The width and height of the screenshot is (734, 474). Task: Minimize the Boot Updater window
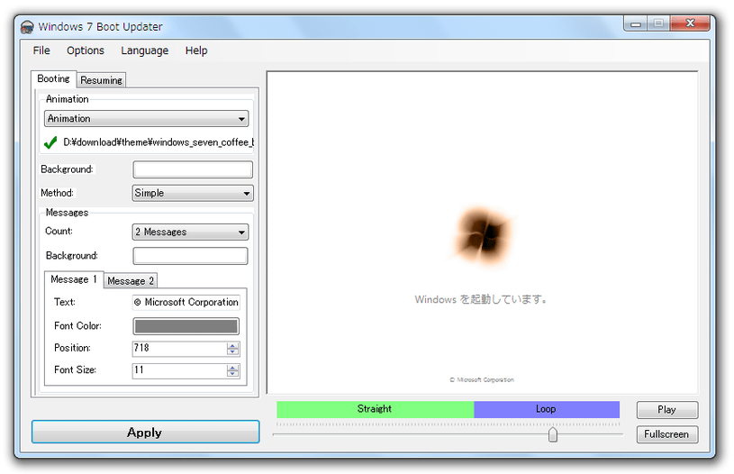[x=636, y=23]
